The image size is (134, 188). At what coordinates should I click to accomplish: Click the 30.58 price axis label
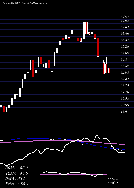(x=125, y=99)
